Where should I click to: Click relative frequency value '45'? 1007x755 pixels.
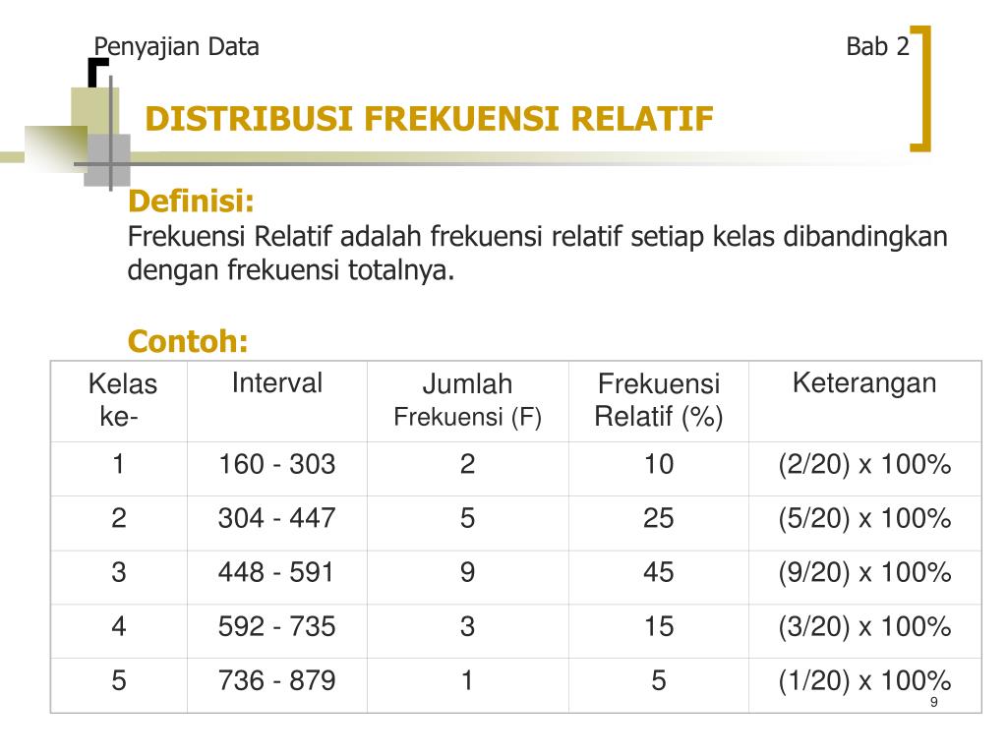659,572
